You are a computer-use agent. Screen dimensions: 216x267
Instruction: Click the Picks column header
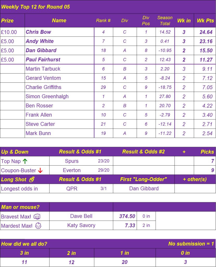pos(207,152)
